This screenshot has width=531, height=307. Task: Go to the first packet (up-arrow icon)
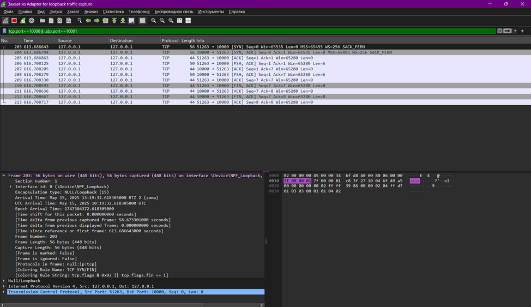[114, 21]
